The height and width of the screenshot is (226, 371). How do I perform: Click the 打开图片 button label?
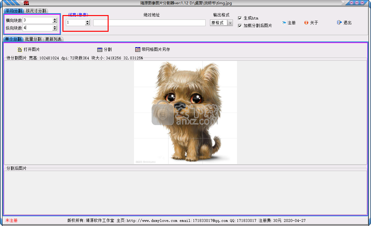coord(32,50)
